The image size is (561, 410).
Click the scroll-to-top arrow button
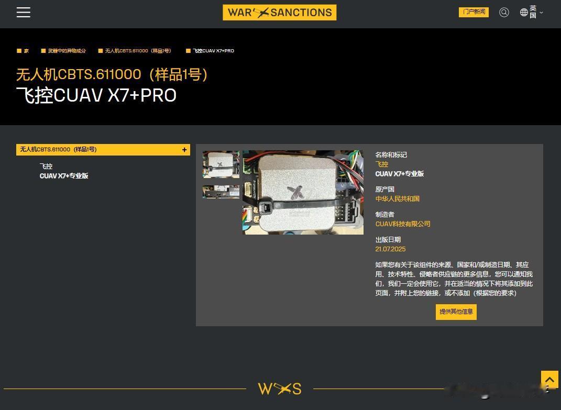click(x=549, y=380)
